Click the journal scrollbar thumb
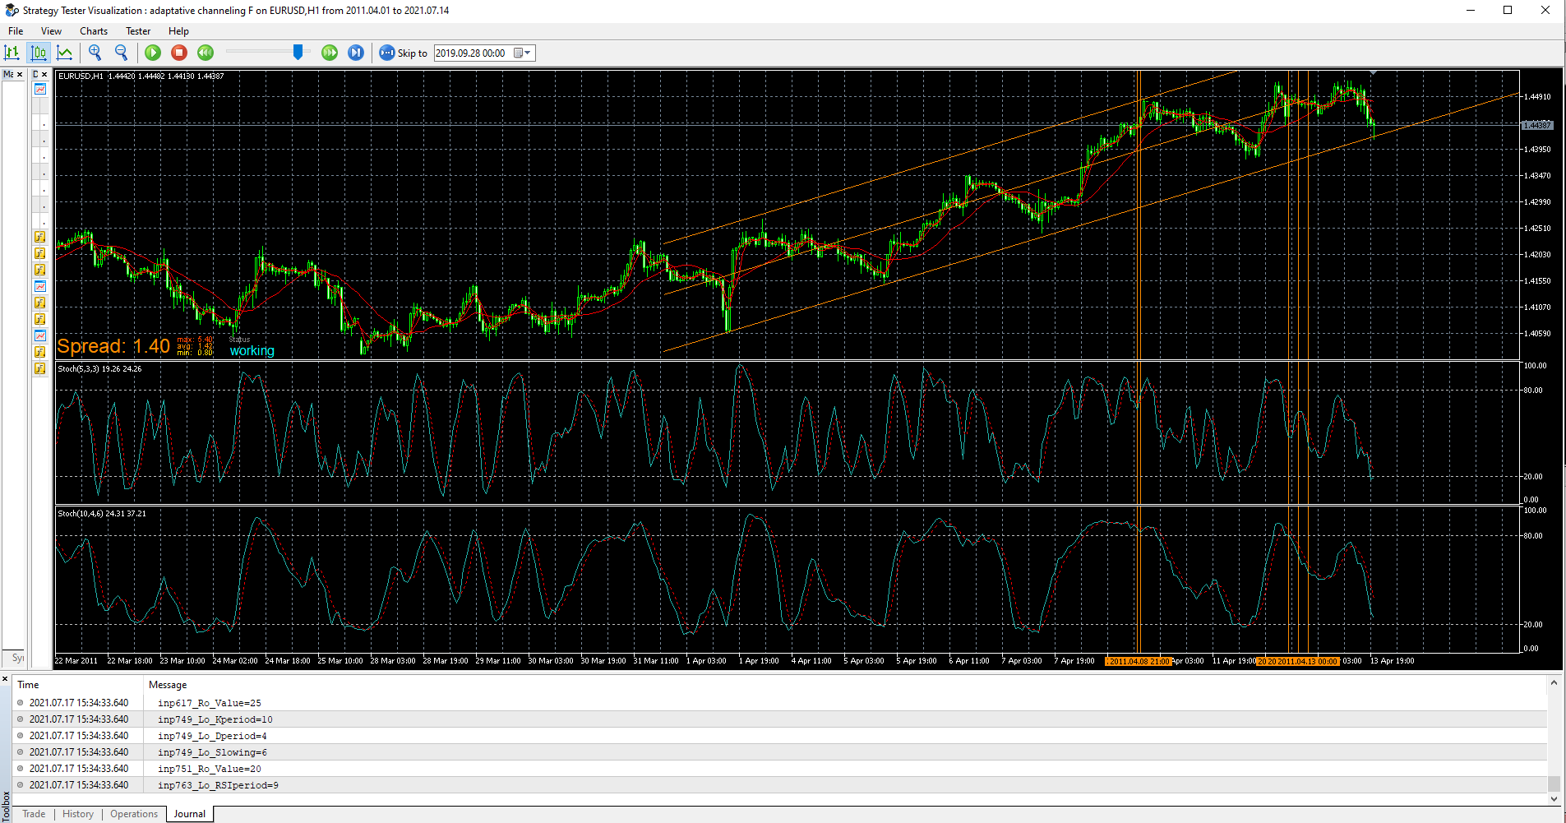1566x823 pixels. [x=1554, y=784]
